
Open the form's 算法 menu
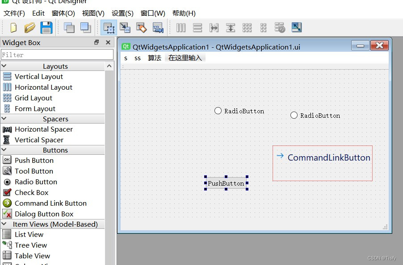[155, 58]
